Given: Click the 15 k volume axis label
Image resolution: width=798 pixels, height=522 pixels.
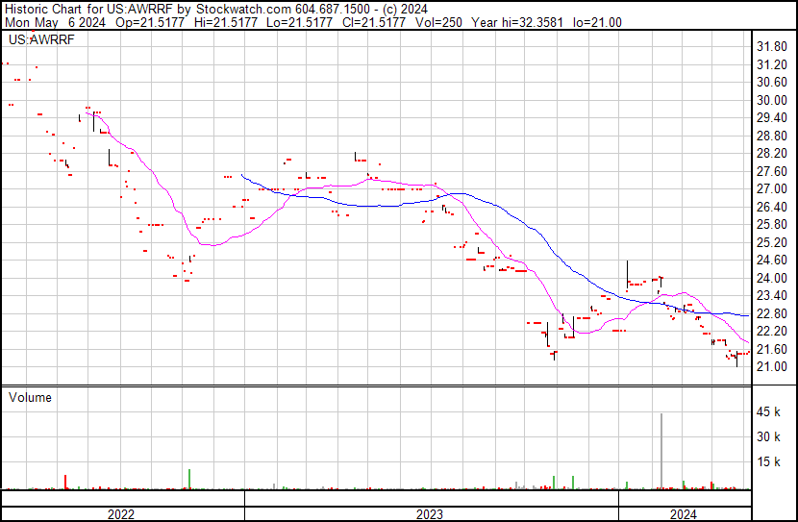Looking at the screenshot, I should (x=769, y=462).
